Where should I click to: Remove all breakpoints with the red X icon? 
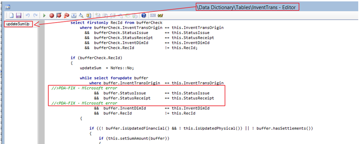(66, 15)
